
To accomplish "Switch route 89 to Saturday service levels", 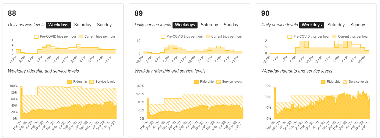I will point(209,25).
